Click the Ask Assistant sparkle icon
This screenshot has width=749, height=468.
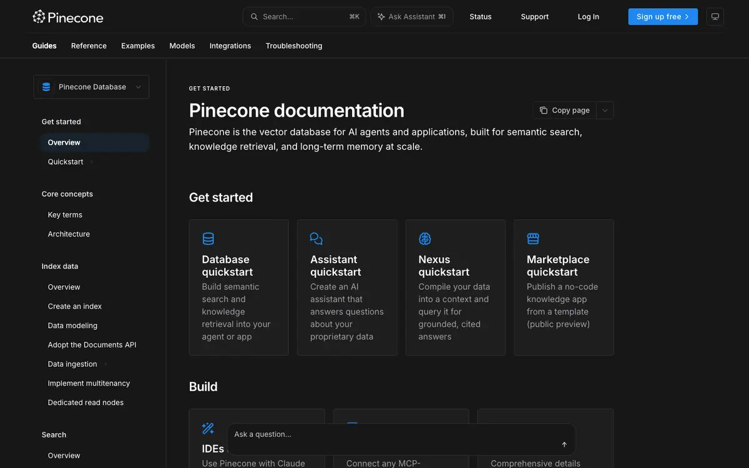[381, 17]
